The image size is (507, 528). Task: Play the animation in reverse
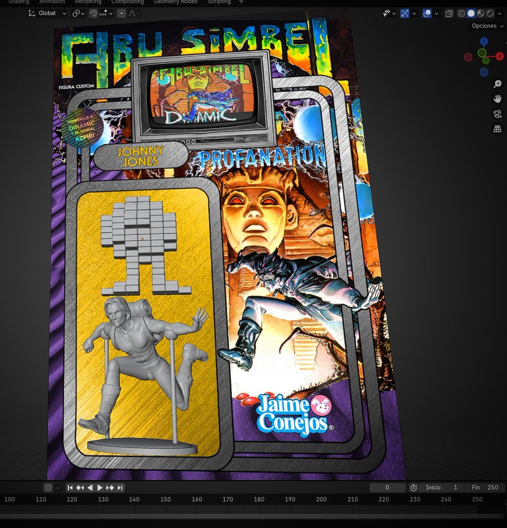coord(90,488)
